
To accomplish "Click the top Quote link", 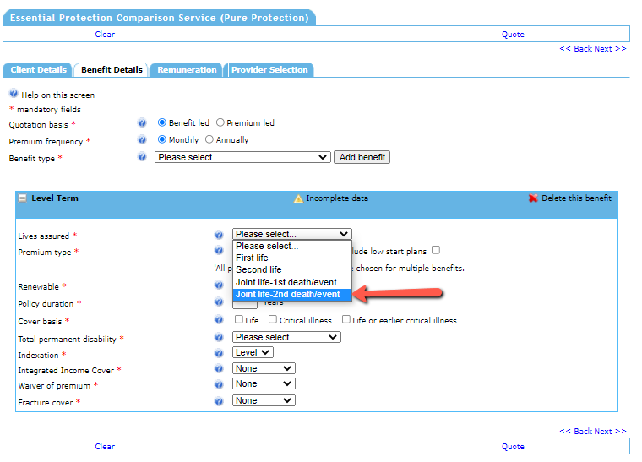I will click(513, 35).
